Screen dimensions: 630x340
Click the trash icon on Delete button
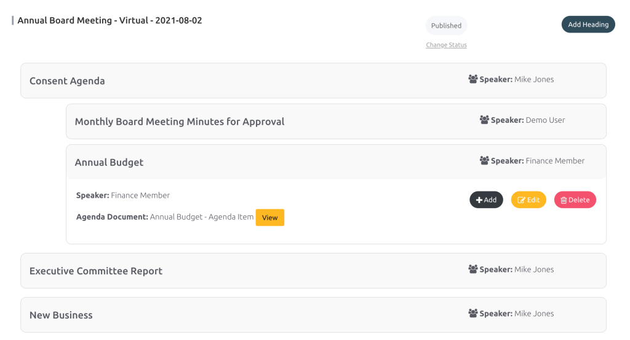[x=564, y=200]
